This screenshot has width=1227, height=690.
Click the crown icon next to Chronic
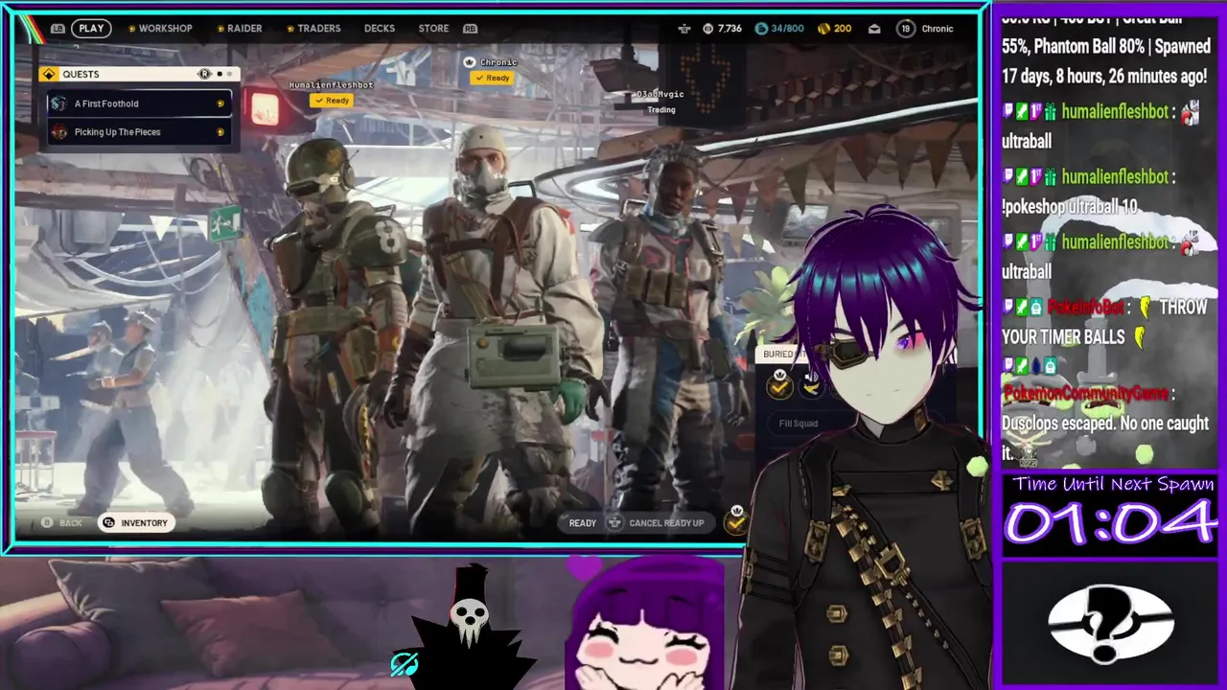point(470,62)
